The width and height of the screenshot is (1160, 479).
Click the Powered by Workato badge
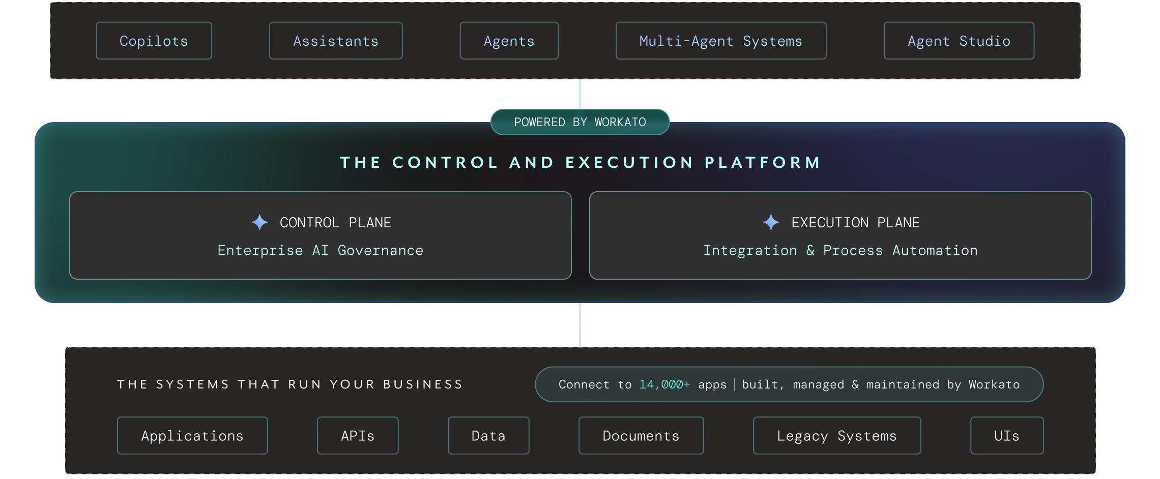point(580,122)
